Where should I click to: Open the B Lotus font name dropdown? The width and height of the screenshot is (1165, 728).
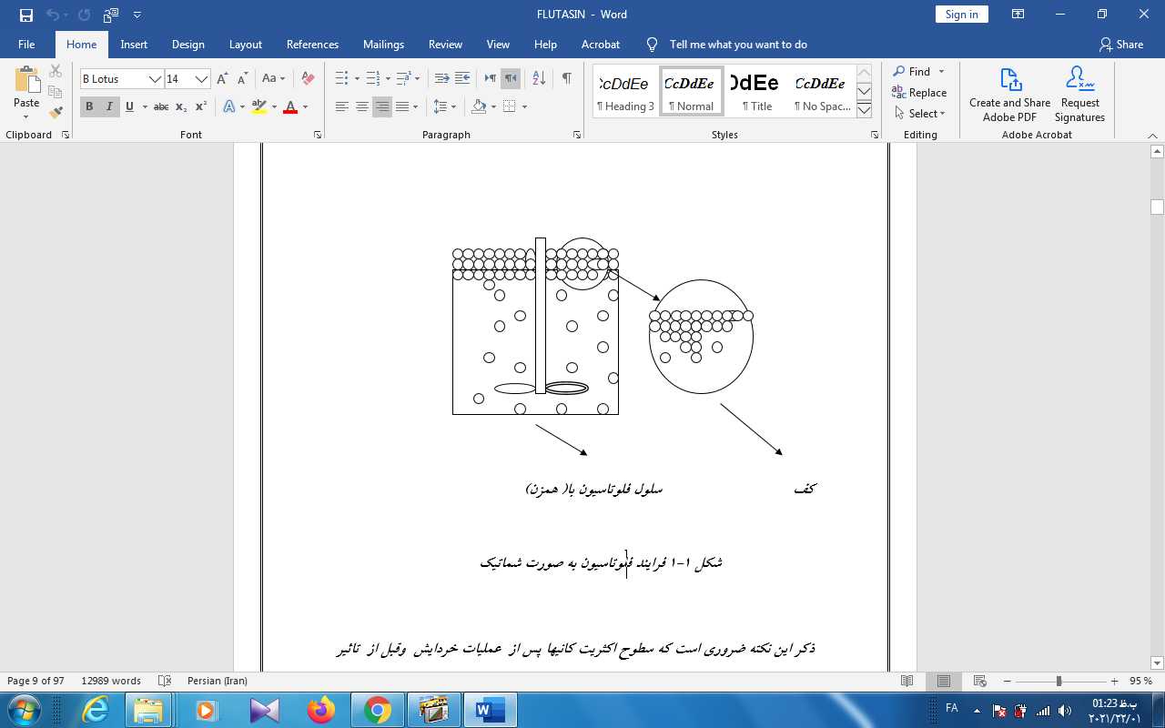tap(155, 79)
